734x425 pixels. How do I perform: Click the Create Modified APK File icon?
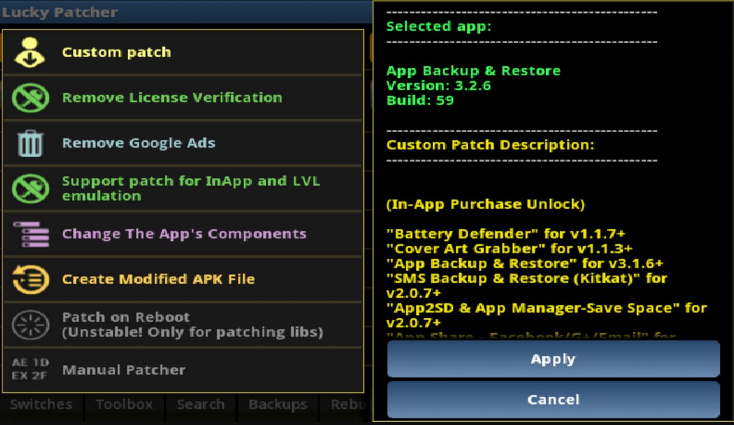point(30,279)
